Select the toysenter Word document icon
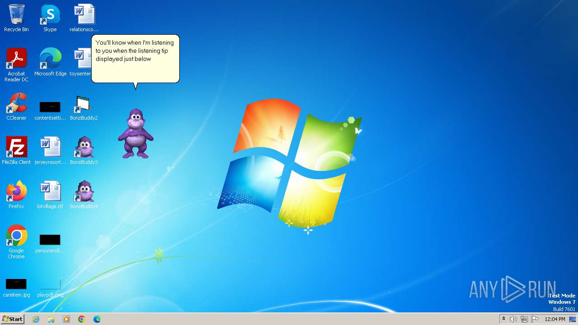 pyautogui.click(x=80, y=62)
